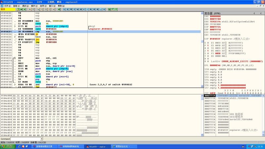265x149 pixels.
Task: Open the 查看(V) View menu
Action: pyautogui.click(x=16, y=6)
